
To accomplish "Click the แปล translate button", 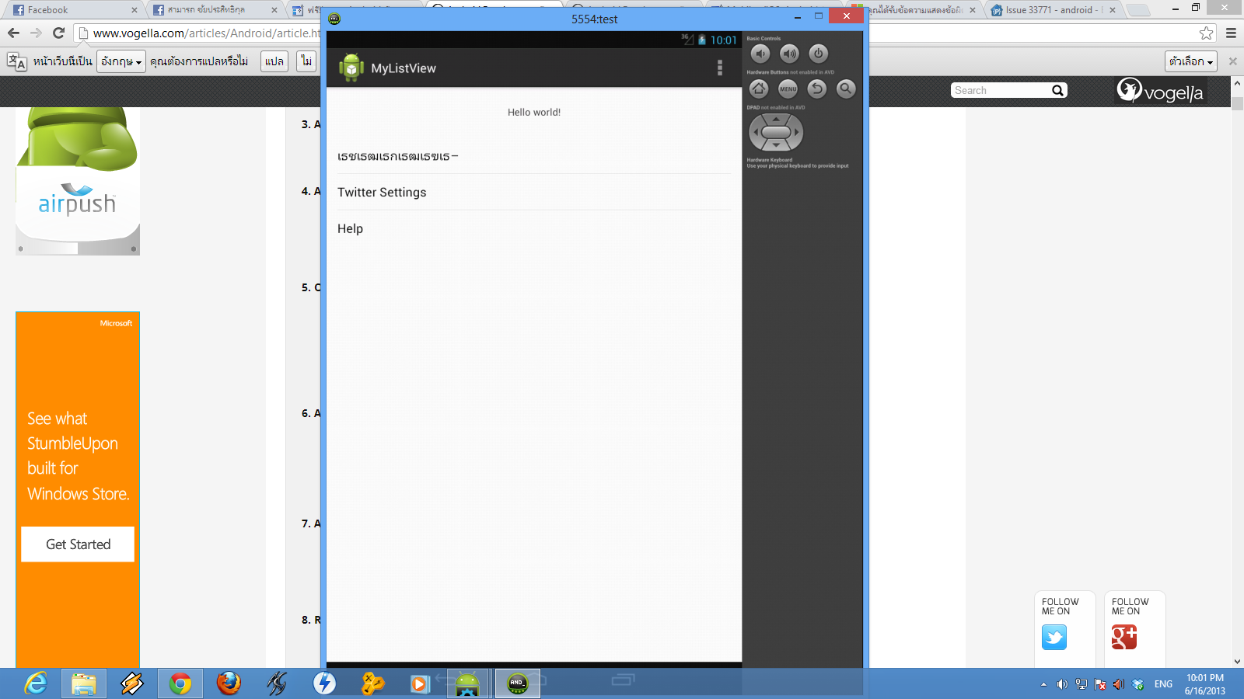I will [x=274, y=61].
